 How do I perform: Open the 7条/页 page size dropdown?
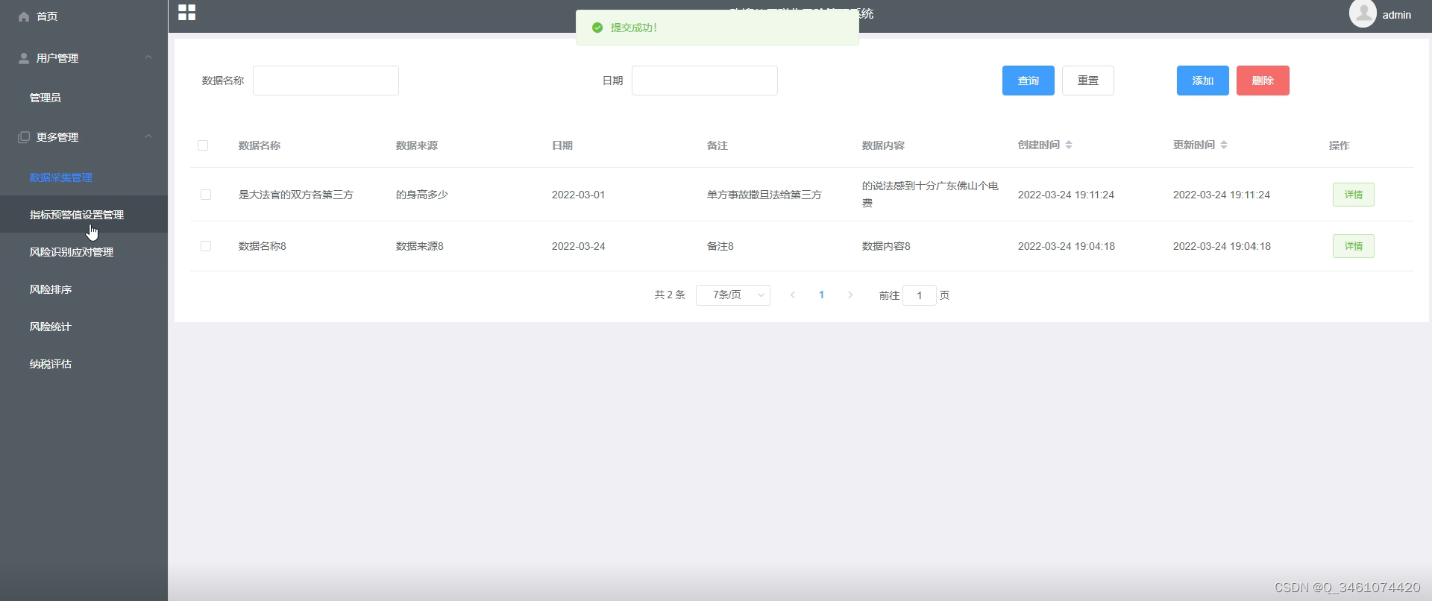[733, 295]
